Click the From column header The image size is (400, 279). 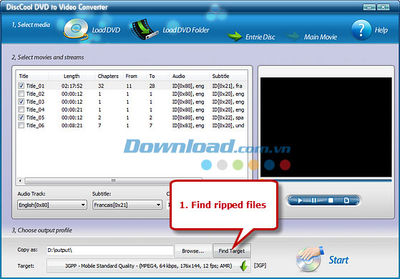[132, 76]
